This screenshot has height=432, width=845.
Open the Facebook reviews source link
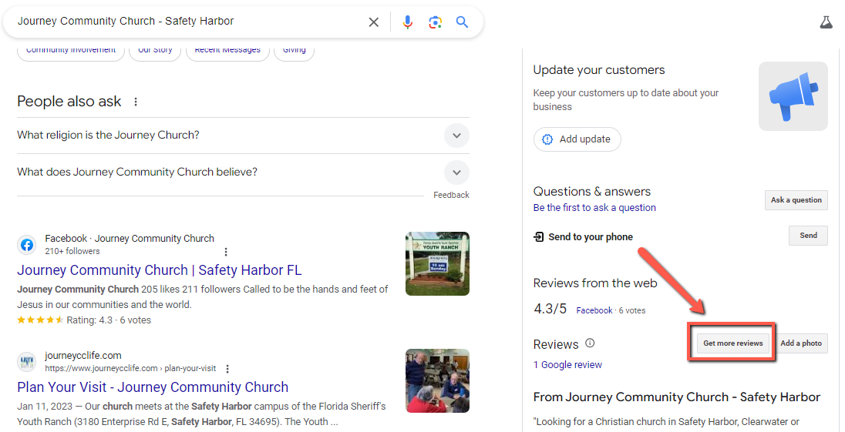point(594,310)
